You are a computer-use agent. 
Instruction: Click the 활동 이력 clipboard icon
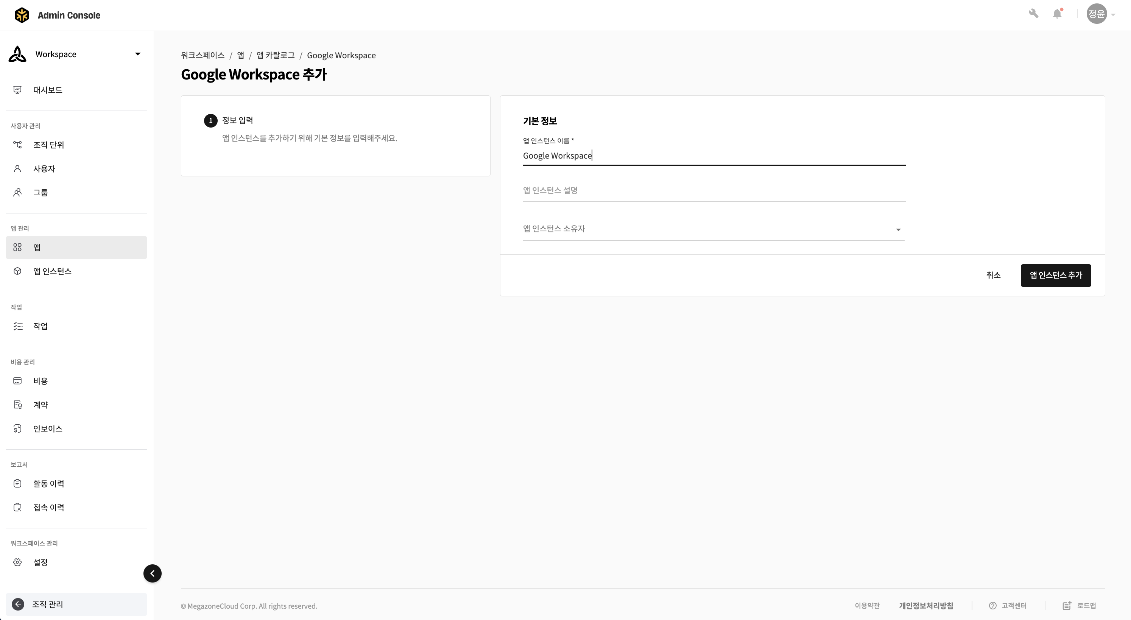(x=17, y=483)
